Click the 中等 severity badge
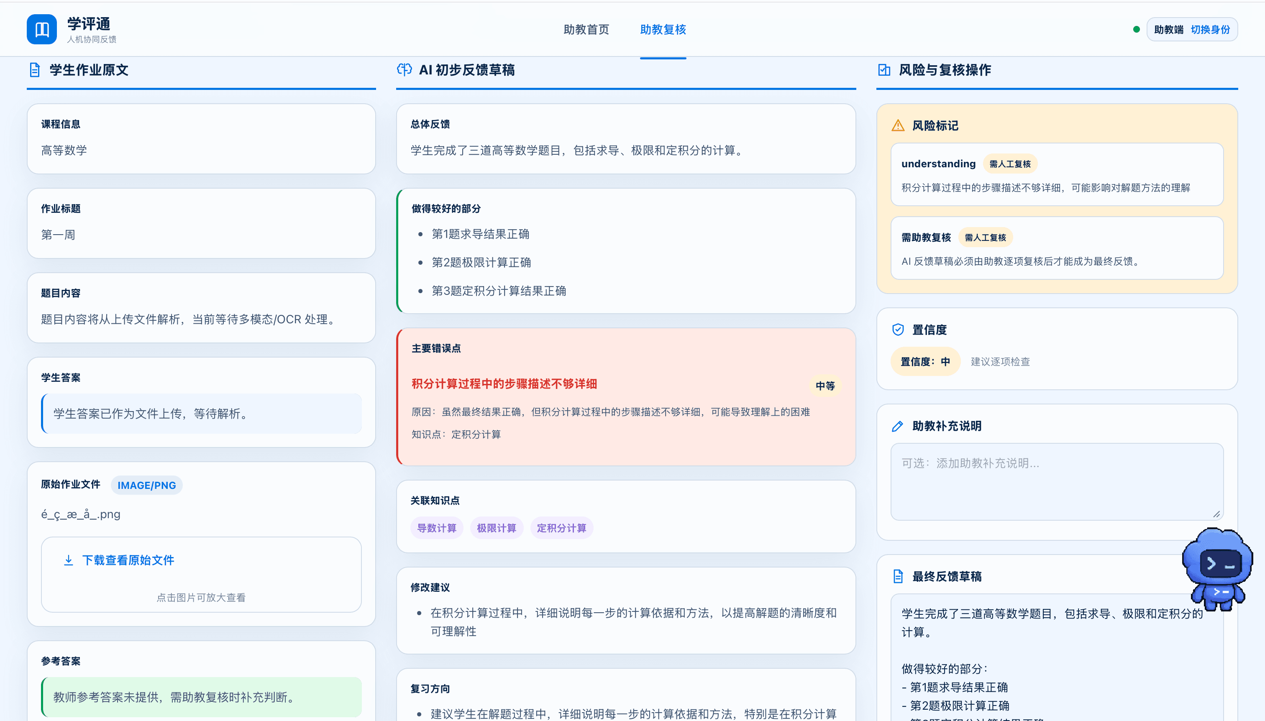Viewport: 1265px width, 721px height. click(825, 386)
